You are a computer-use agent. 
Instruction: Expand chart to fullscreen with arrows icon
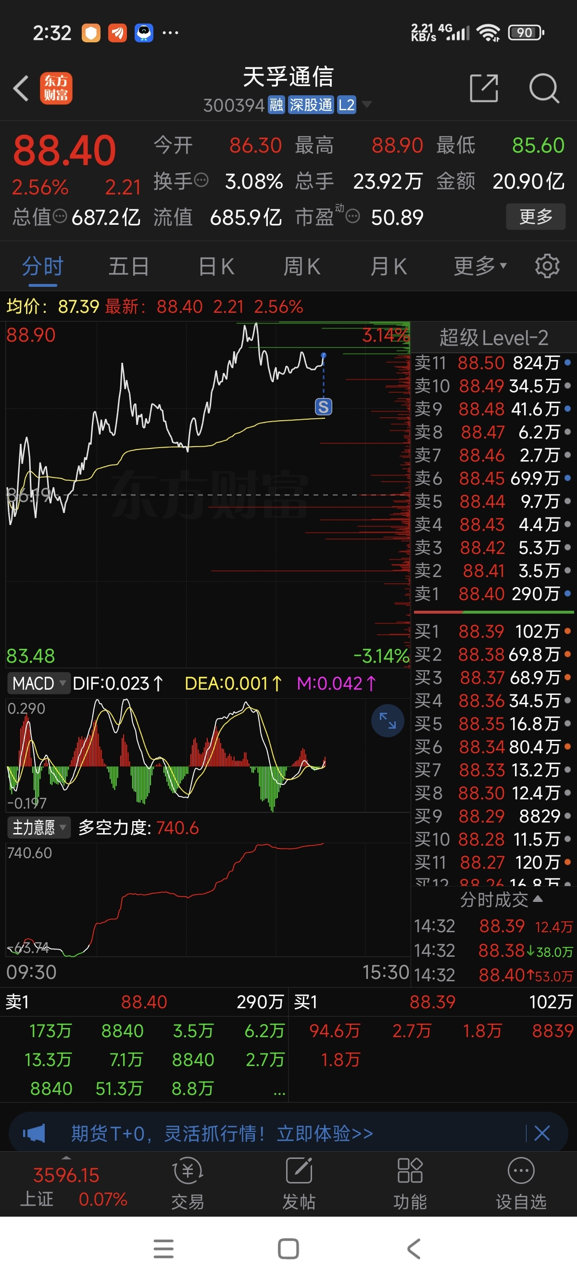[387, 721]
